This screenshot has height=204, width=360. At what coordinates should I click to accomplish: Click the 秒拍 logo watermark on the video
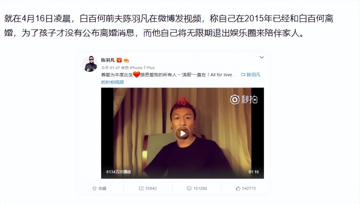point(244,100)
